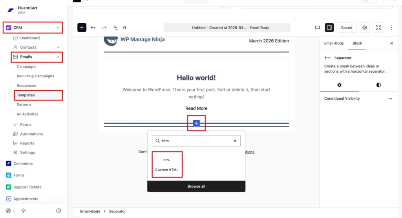Open smart codes curly braces icon
The width and height of the screenshot is (402, 218).
(x=124, y=27)
